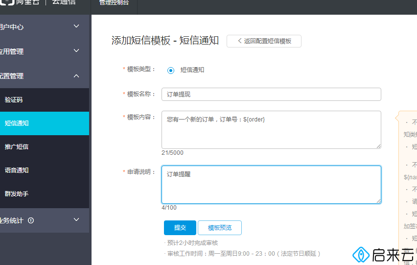Viewport: 417px width, 265px height.
Task: Focus the 申请说明 text area
Action: tap(271, 185)
